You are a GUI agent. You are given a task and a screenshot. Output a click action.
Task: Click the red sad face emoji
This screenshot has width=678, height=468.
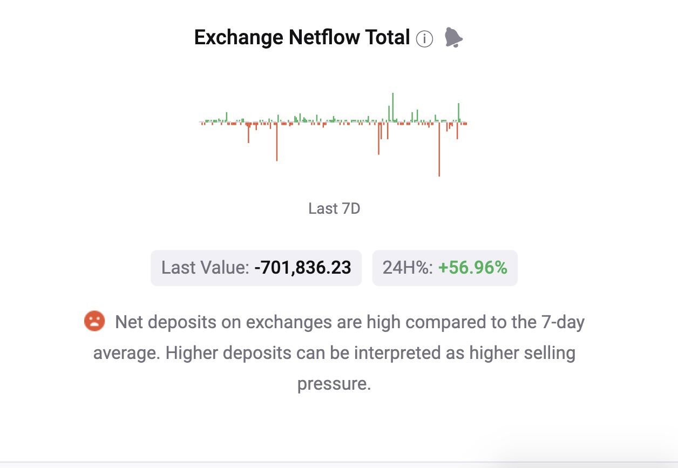click(94, 321)
